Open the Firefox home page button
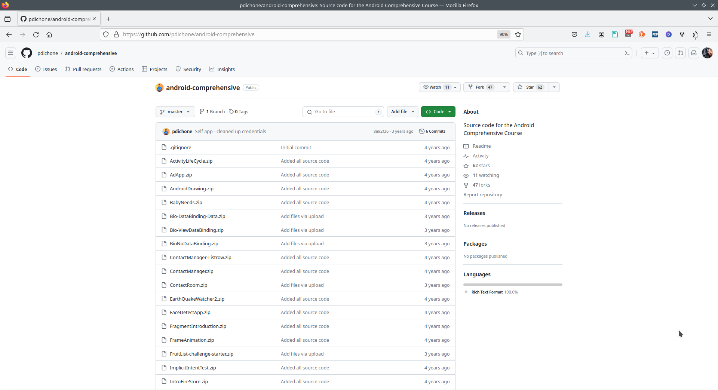 click(x=49, y=34)
